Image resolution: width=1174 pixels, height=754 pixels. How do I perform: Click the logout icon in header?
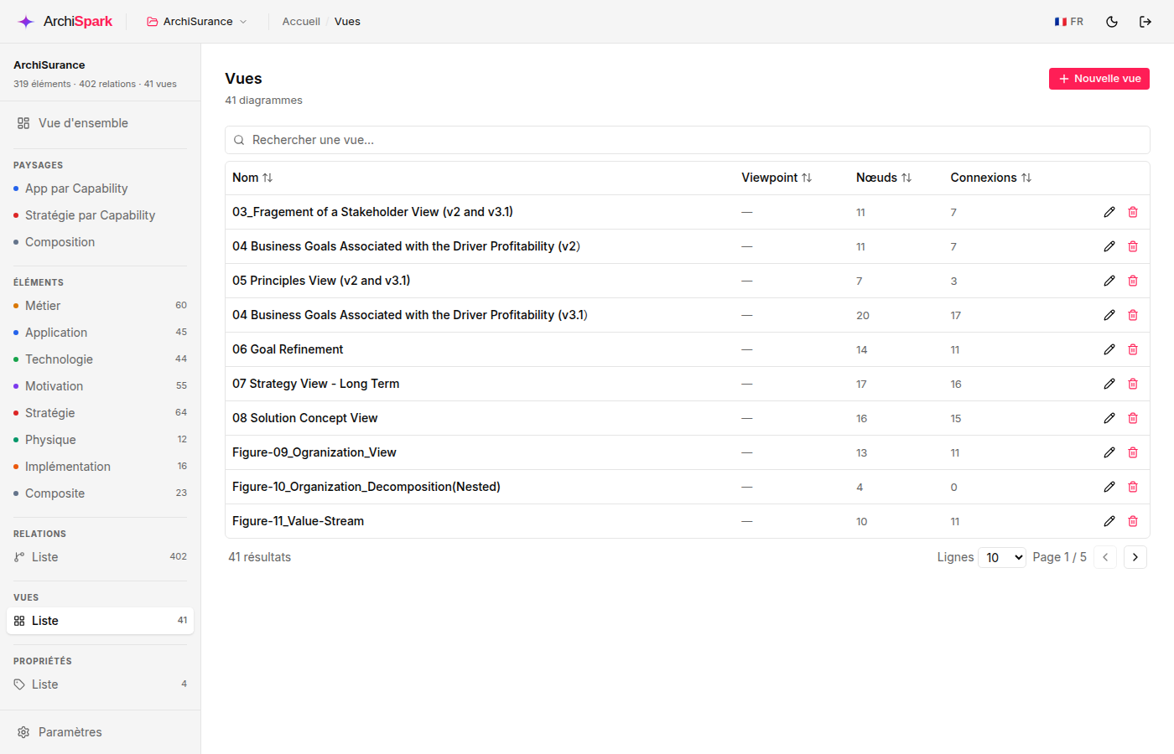point(1145,22)
